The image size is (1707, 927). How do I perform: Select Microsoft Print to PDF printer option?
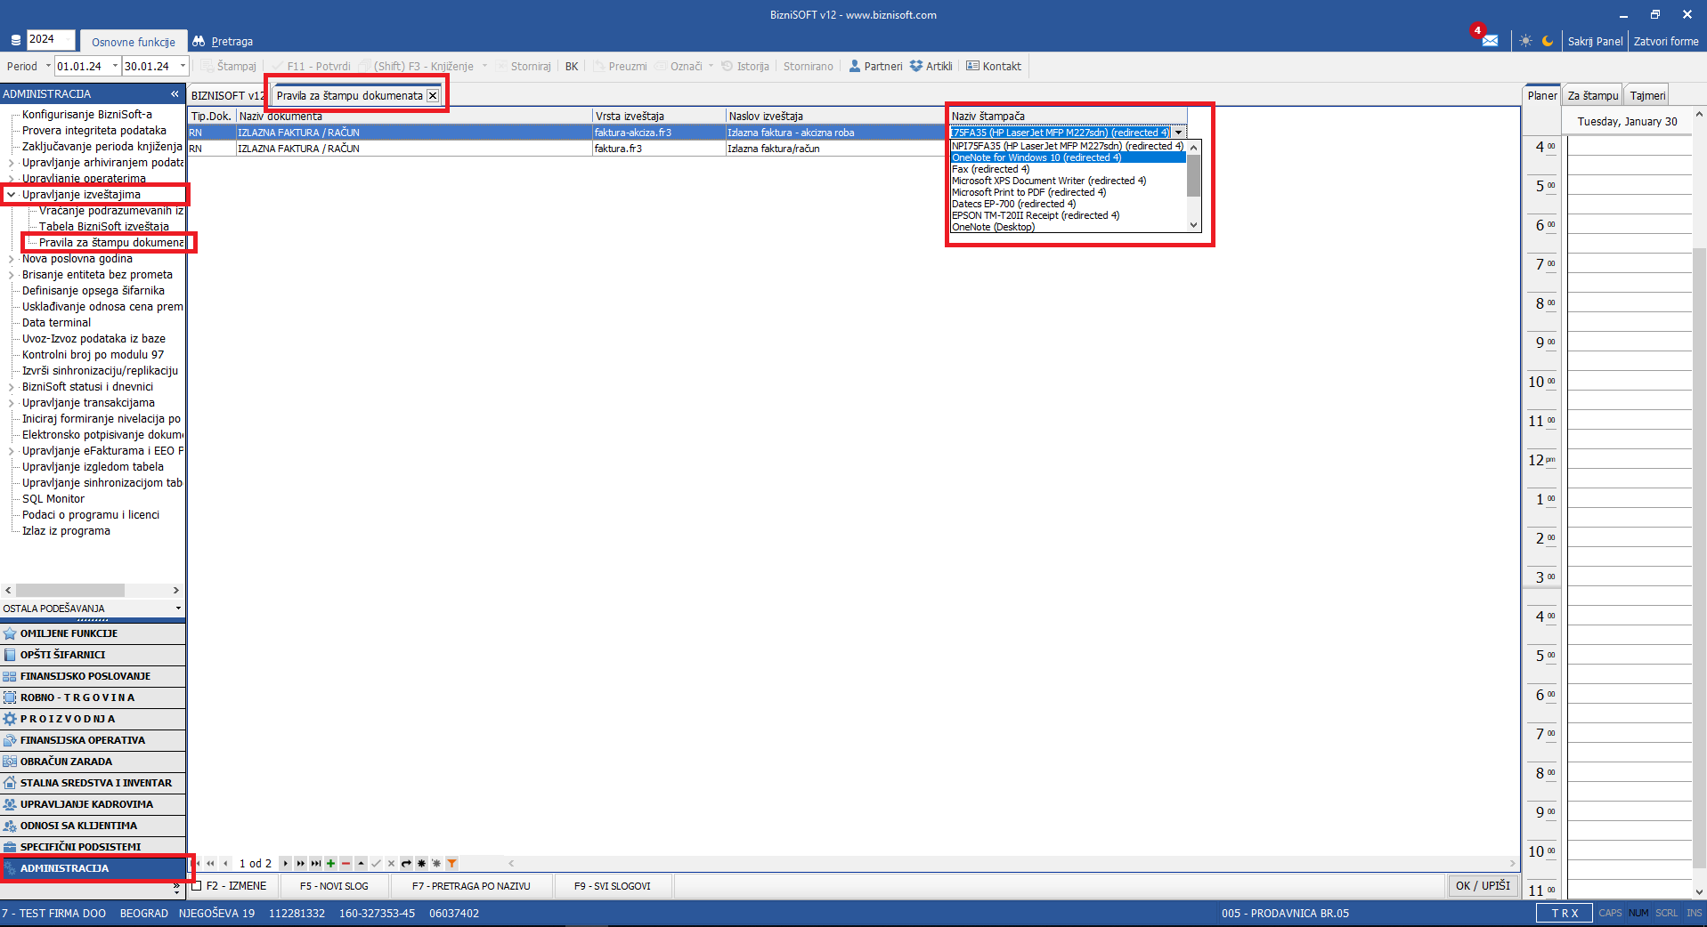pos(1028,192)
